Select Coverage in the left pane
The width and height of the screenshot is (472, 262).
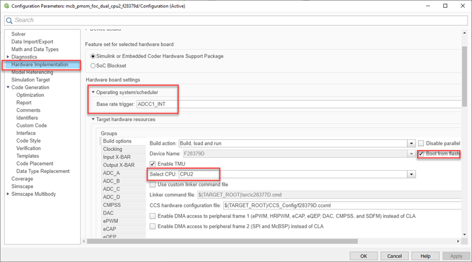[22, 179]
